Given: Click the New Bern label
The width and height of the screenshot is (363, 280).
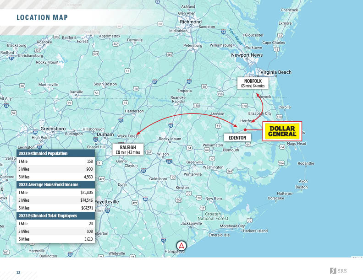Looking at the screenshot, I should (x=214, y=199).
